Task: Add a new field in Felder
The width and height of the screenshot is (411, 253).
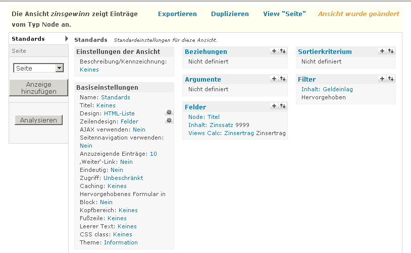Action: point(274,106)
